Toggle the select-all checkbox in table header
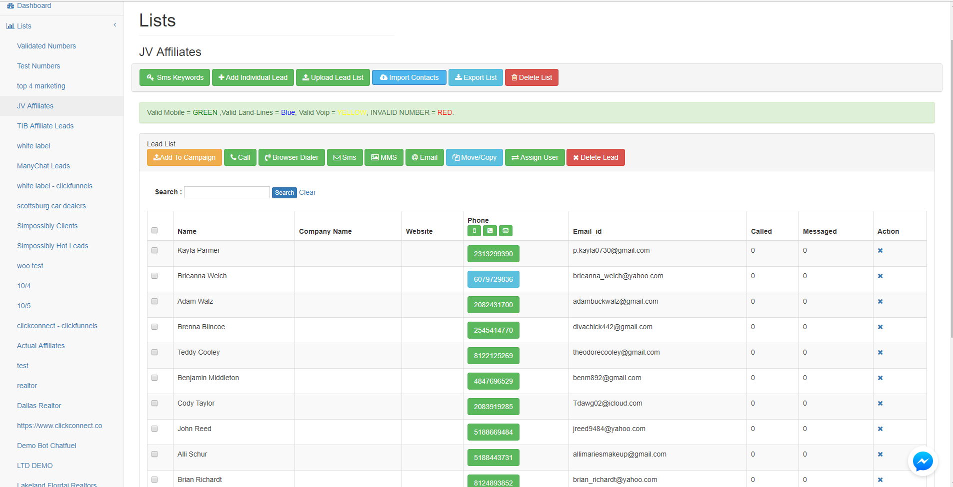Viewport: 953px width, 487px height. pos(154,230)
